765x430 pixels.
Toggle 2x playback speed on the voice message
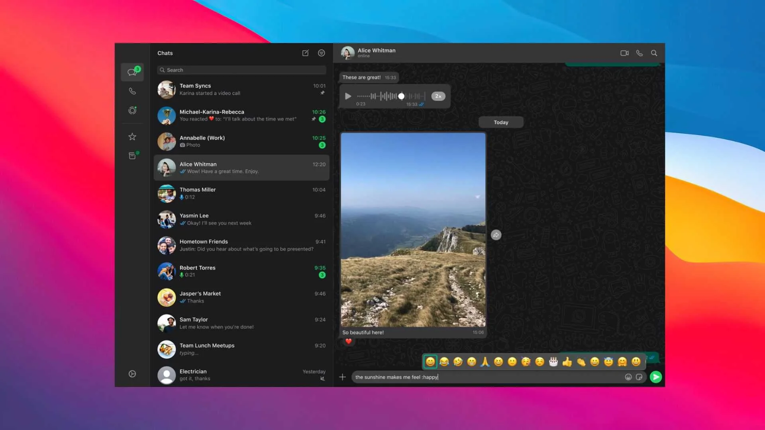(x=438, y=96)
